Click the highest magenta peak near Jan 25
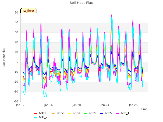This screenshot has height=122, width=163. tap(112, 15)
